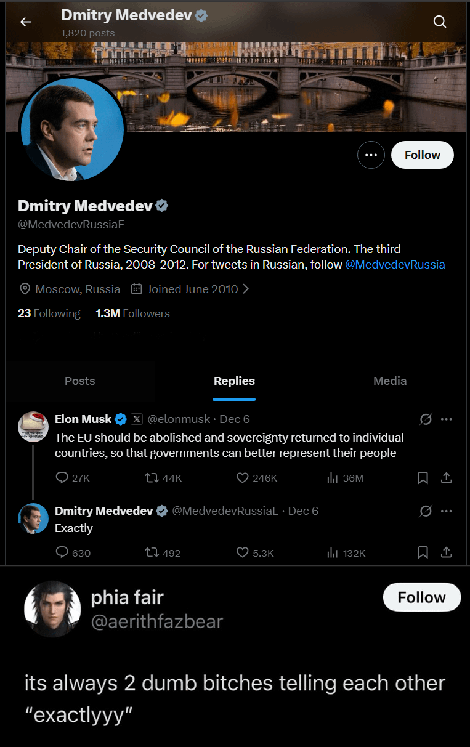
Task: Expand the Joined June 2010 chevron
Action: click(x=246, y=289)
